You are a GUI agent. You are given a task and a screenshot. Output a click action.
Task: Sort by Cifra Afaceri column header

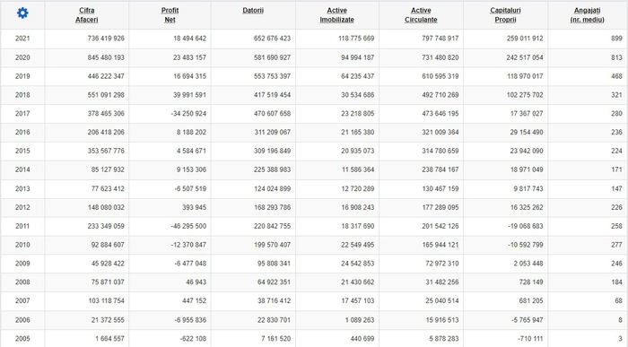click(x=86, y=15)
